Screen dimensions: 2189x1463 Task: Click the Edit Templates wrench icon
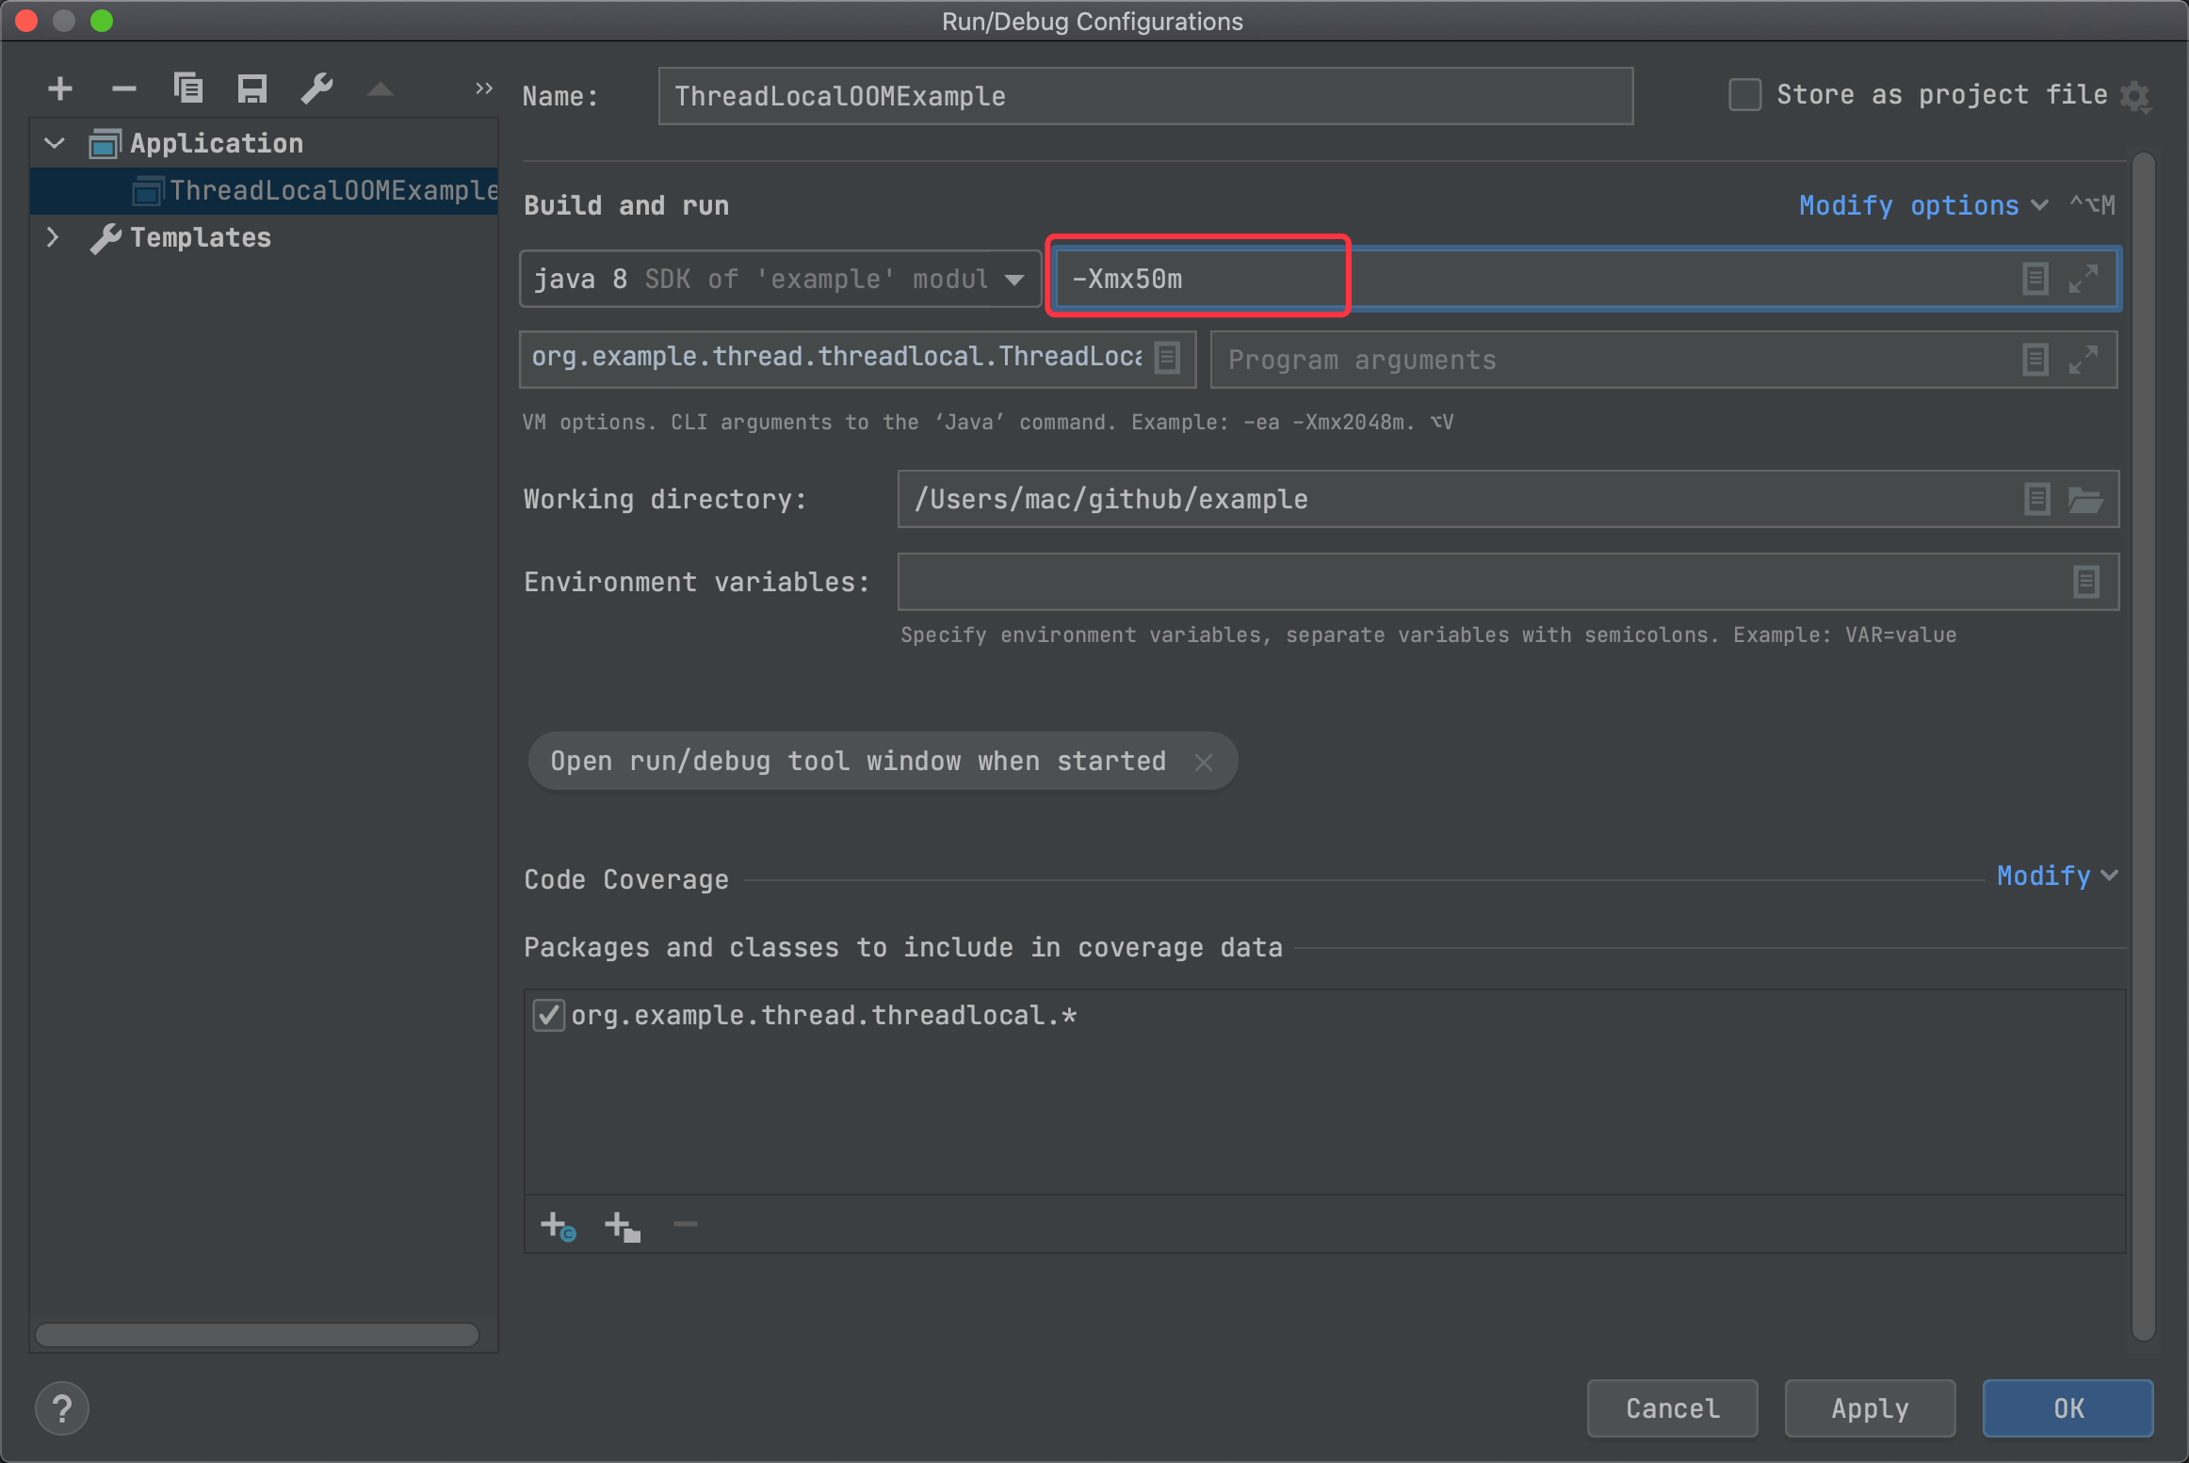point(317,89)
